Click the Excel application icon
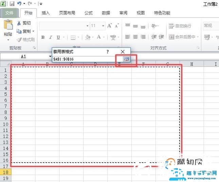 [3, 3]
